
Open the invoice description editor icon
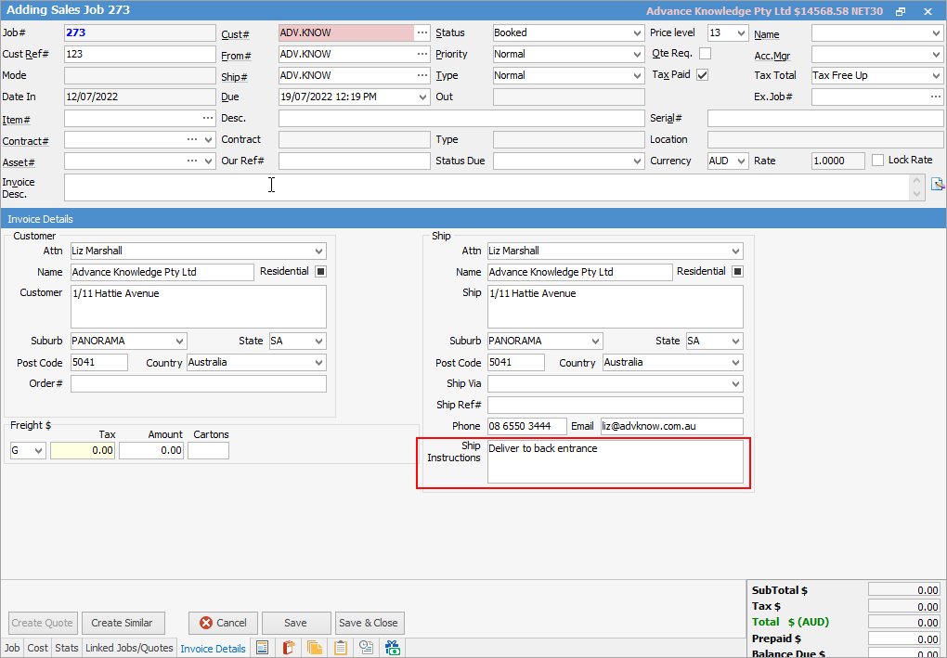click(937, 184)
